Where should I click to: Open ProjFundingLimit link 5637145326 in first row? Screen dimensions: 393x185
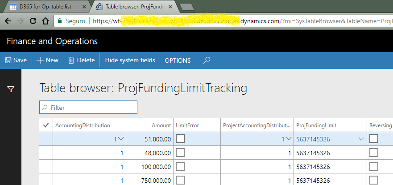[x=313, y=139]
